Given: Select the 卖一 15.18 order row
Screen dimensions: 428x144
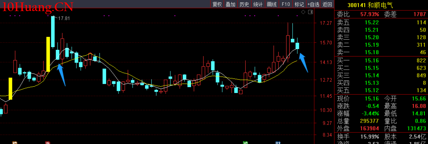Looking at the screenshot, I should (x=381, y=52).
